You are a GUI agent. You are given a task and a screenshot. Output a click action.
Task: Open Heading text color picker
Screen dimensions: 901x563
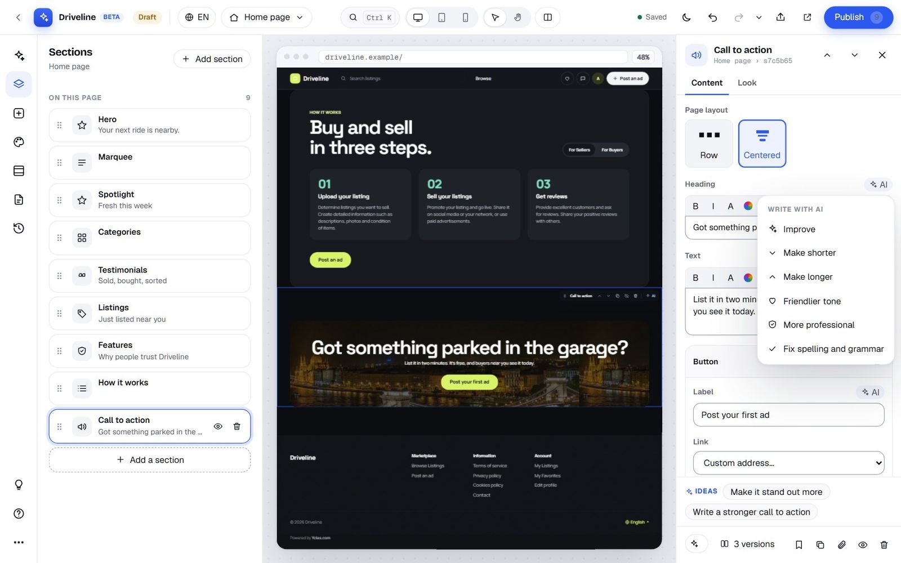[748, 206]
